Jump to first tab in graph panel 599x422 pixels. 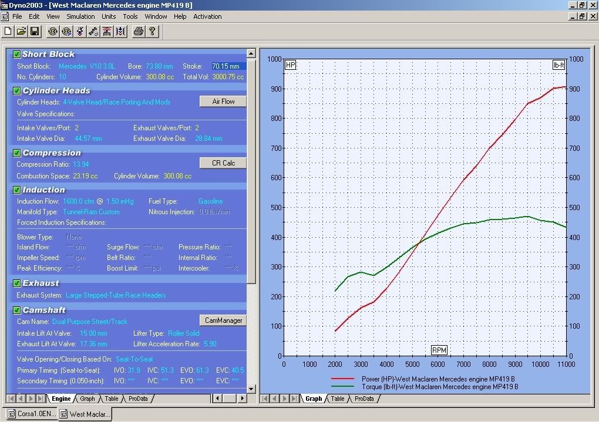(x=265, y=399)
